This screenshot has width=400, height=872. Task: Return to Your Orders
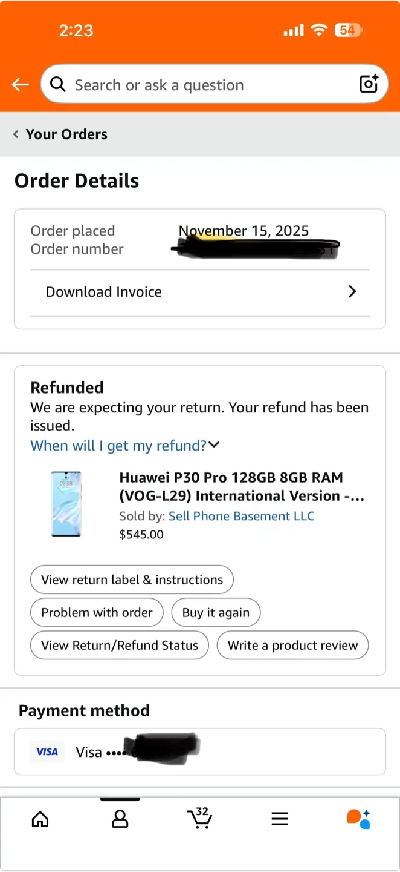click(x=66, y=134)
